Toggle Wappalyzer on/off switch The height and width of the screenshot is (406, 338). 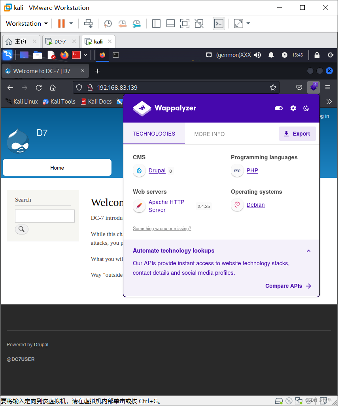[279, 108]
